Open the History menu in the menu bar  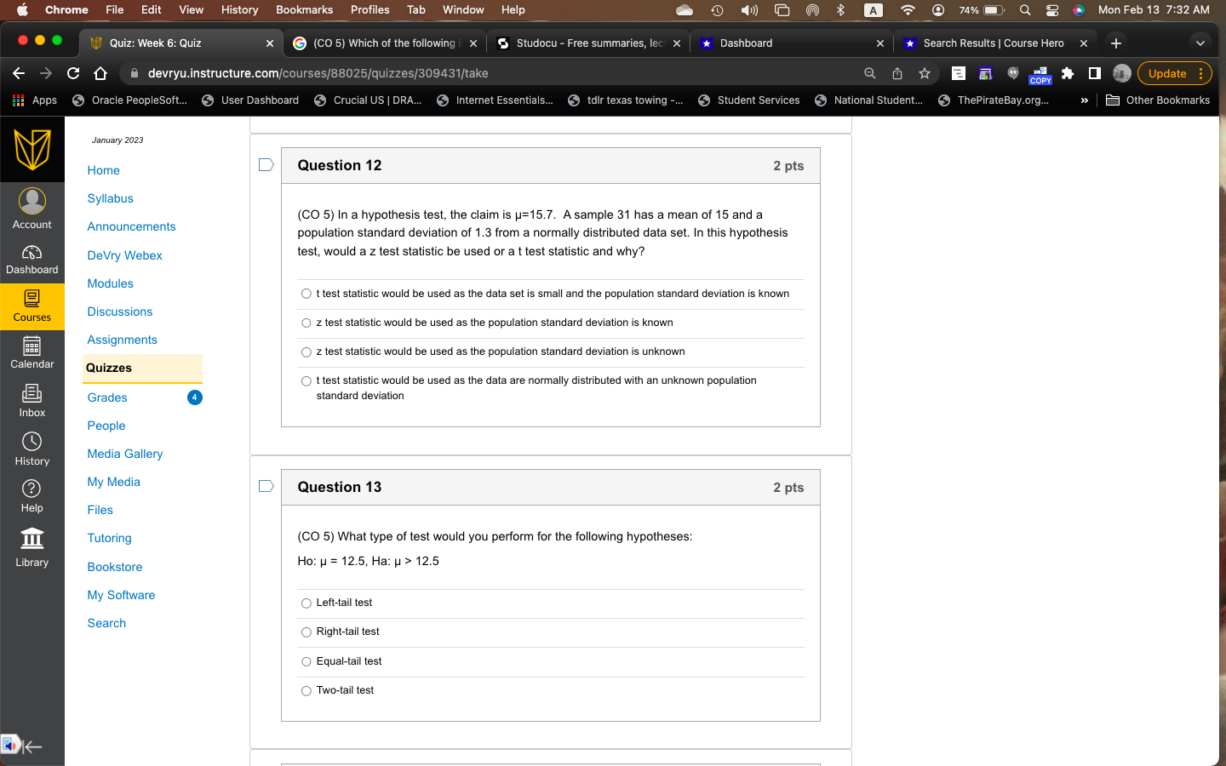click(239, 9)
